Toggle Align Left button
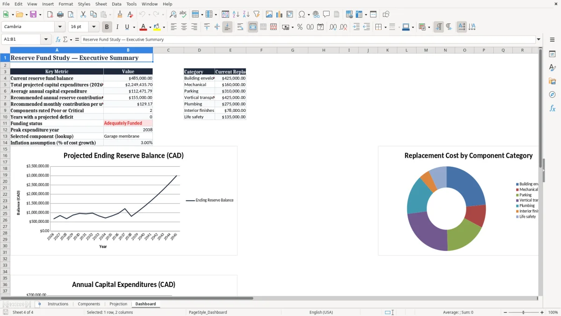 173,27
